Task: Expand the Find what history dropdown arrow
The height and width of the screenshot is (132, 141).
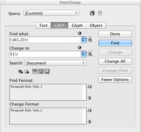Action: click(x=84, y=40)
